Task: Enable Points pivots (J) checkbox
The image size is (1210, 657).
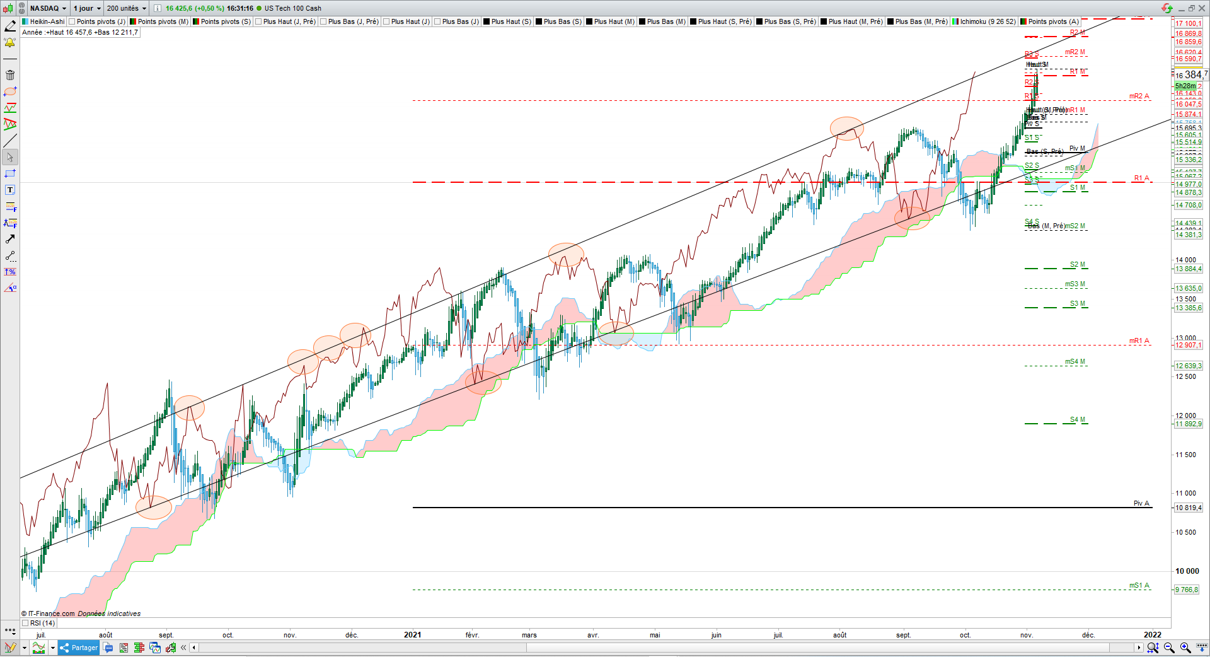Action: point(71,21)
